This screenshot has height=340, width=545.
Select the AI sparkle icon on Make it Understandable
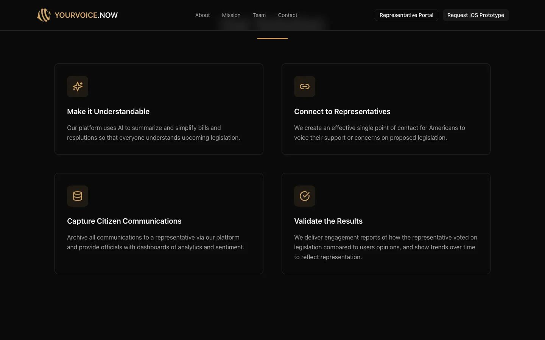pos(78,87)
